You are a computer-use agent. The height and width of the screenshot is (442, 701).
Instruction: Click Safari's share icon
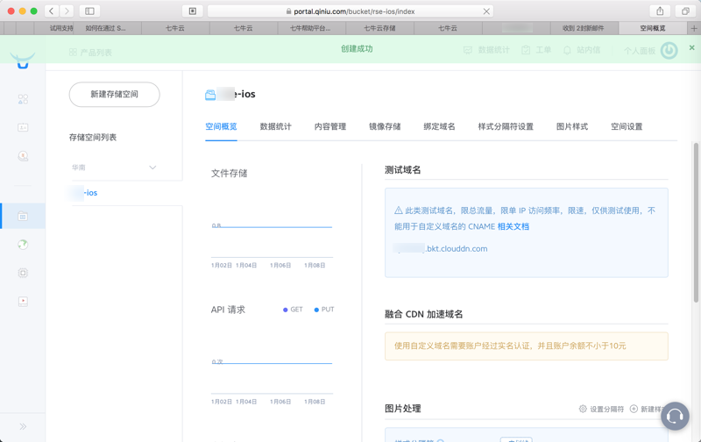tap(660, 11)
